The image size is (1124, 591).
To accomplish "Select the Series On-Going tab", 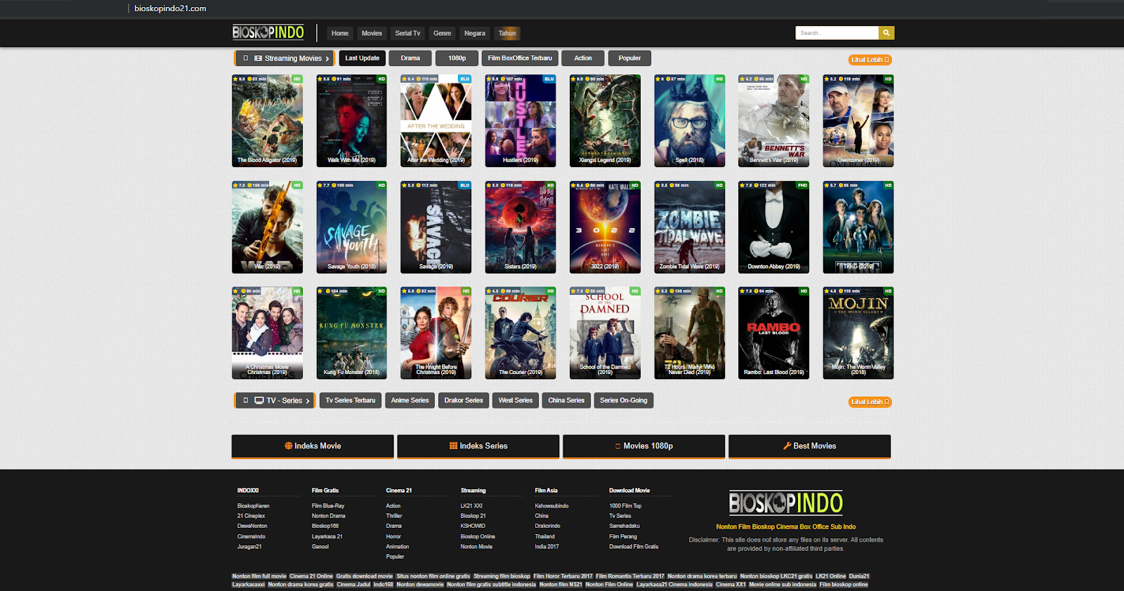I will click(624, 400).
